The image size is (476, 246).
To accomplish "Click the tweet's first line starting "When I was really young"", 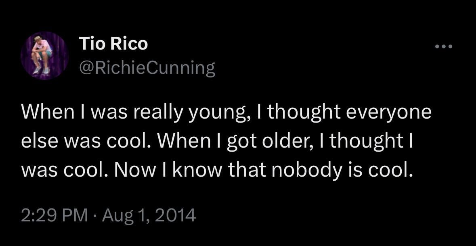I will click(226, 113).
